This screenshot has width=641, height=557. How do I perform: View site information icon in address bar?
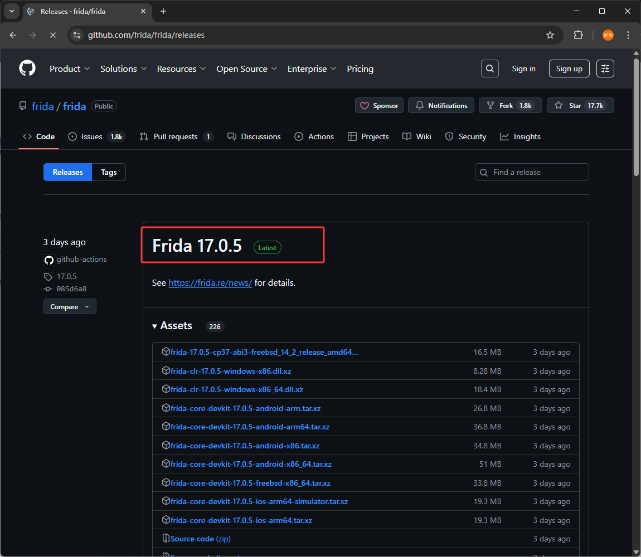77,35
